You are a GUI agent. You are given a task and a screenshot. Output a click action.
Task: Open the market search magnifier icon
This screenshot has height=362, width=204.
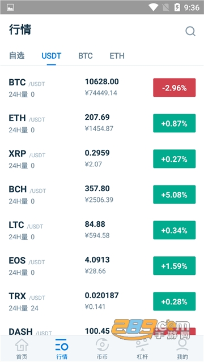pyautogui.click(x=190, y=31)
